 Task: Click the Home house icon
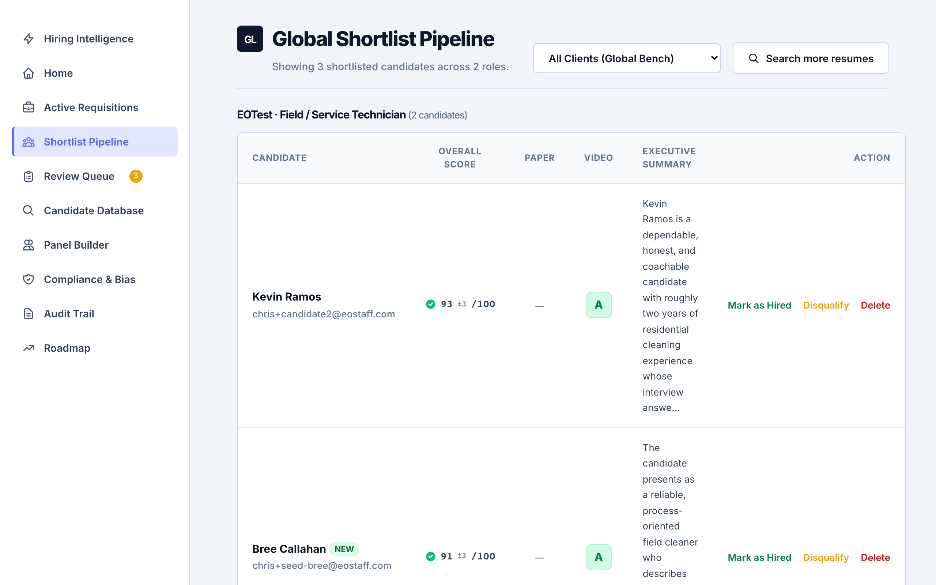[x=29, y=73]
